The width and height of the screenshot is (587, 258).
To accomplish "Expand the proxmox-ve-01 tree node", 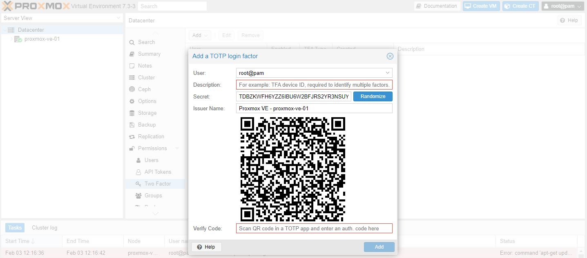I will click(11, 39).
